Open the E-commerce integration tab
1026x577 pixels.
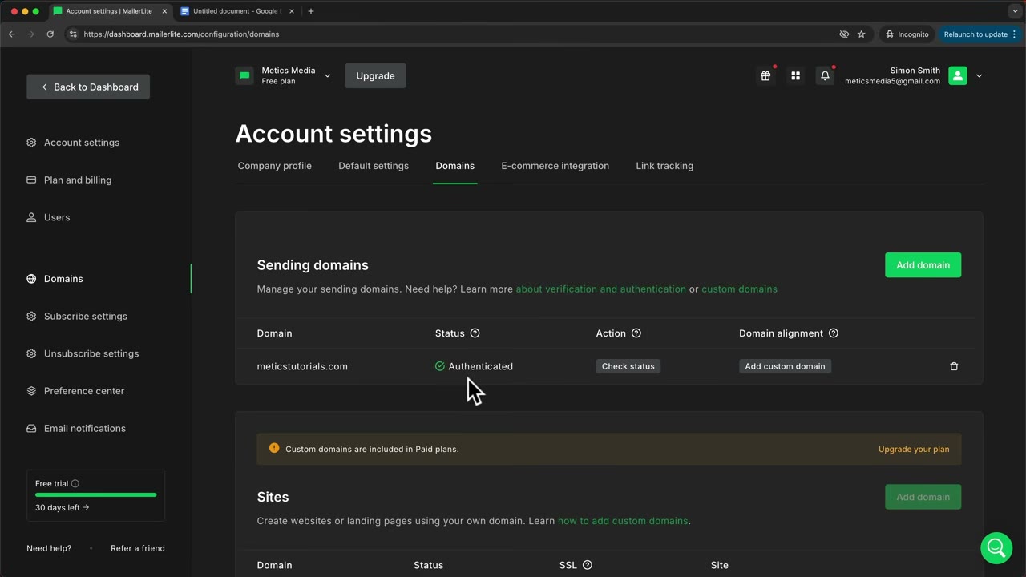click(555, 166)
